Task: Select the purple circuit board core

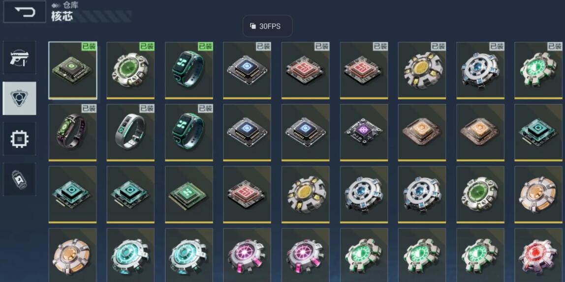Action: [364, 132]
